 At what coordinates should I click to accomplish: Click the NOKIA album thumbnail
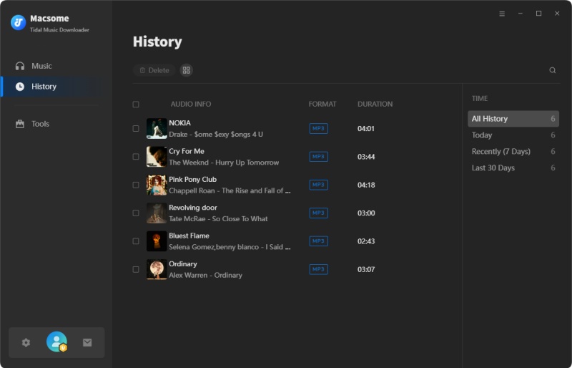157,129
